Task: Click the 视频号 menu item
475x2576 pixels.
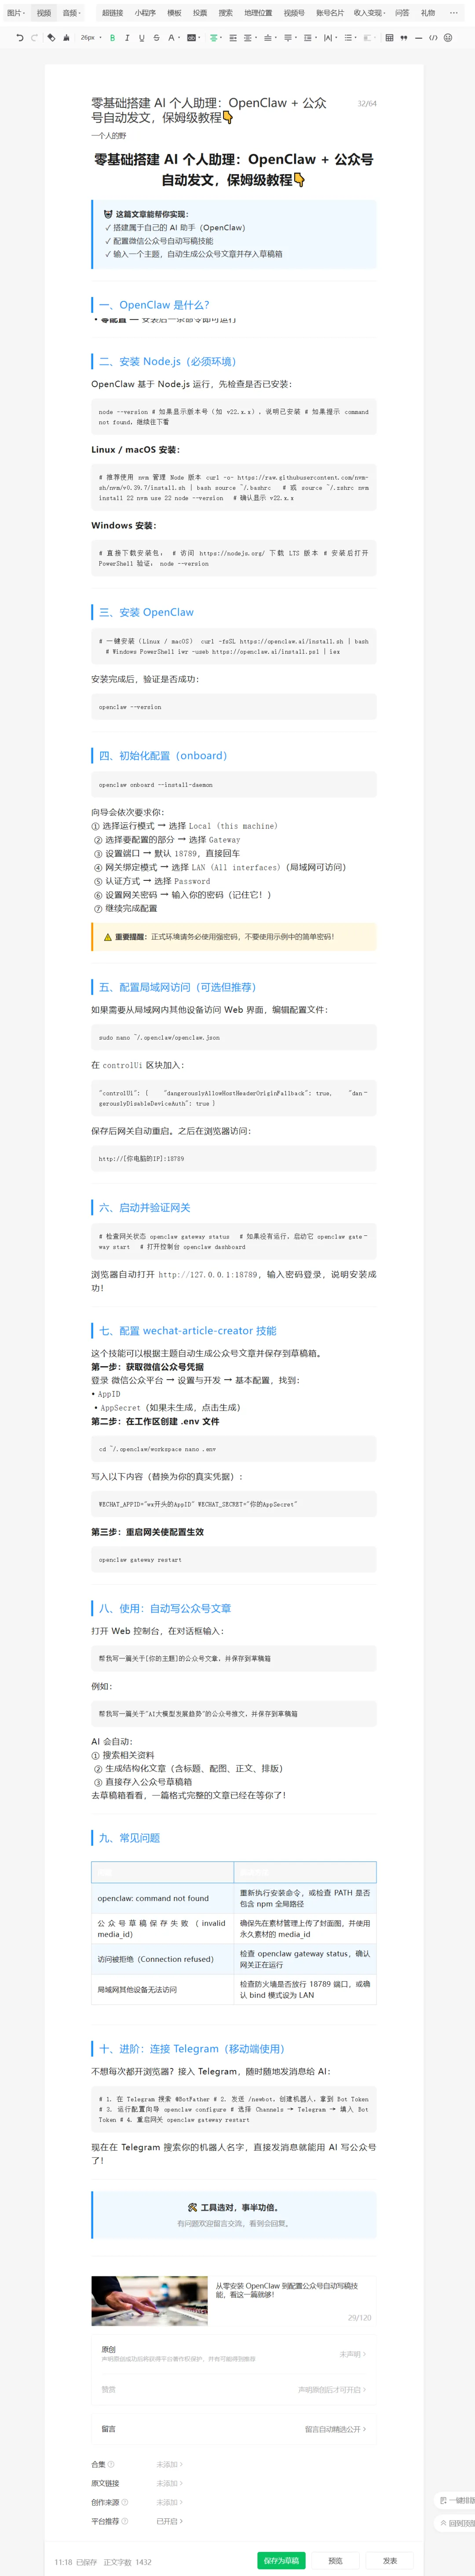Action: [294, 13]
